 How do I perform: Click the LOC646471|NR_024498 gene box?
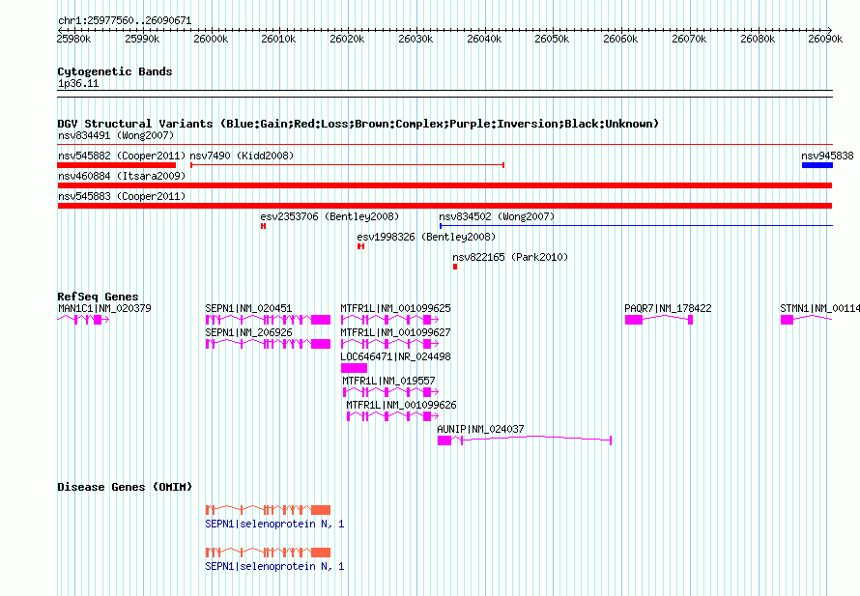355,368
